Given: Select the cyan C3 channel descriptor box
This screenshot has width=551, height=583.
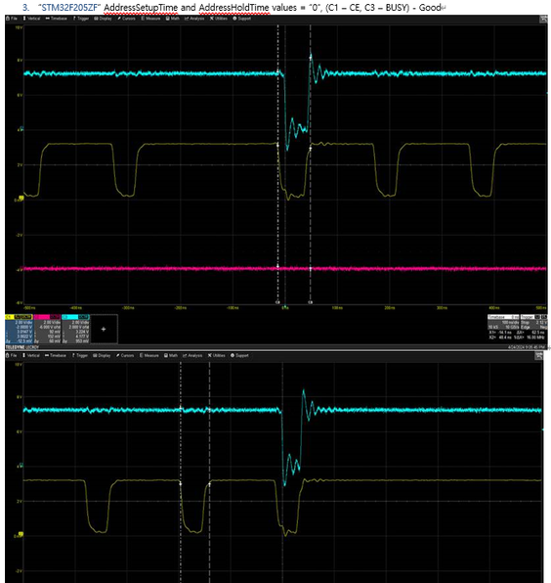Looking at the screenshot, I should [75, 329].
